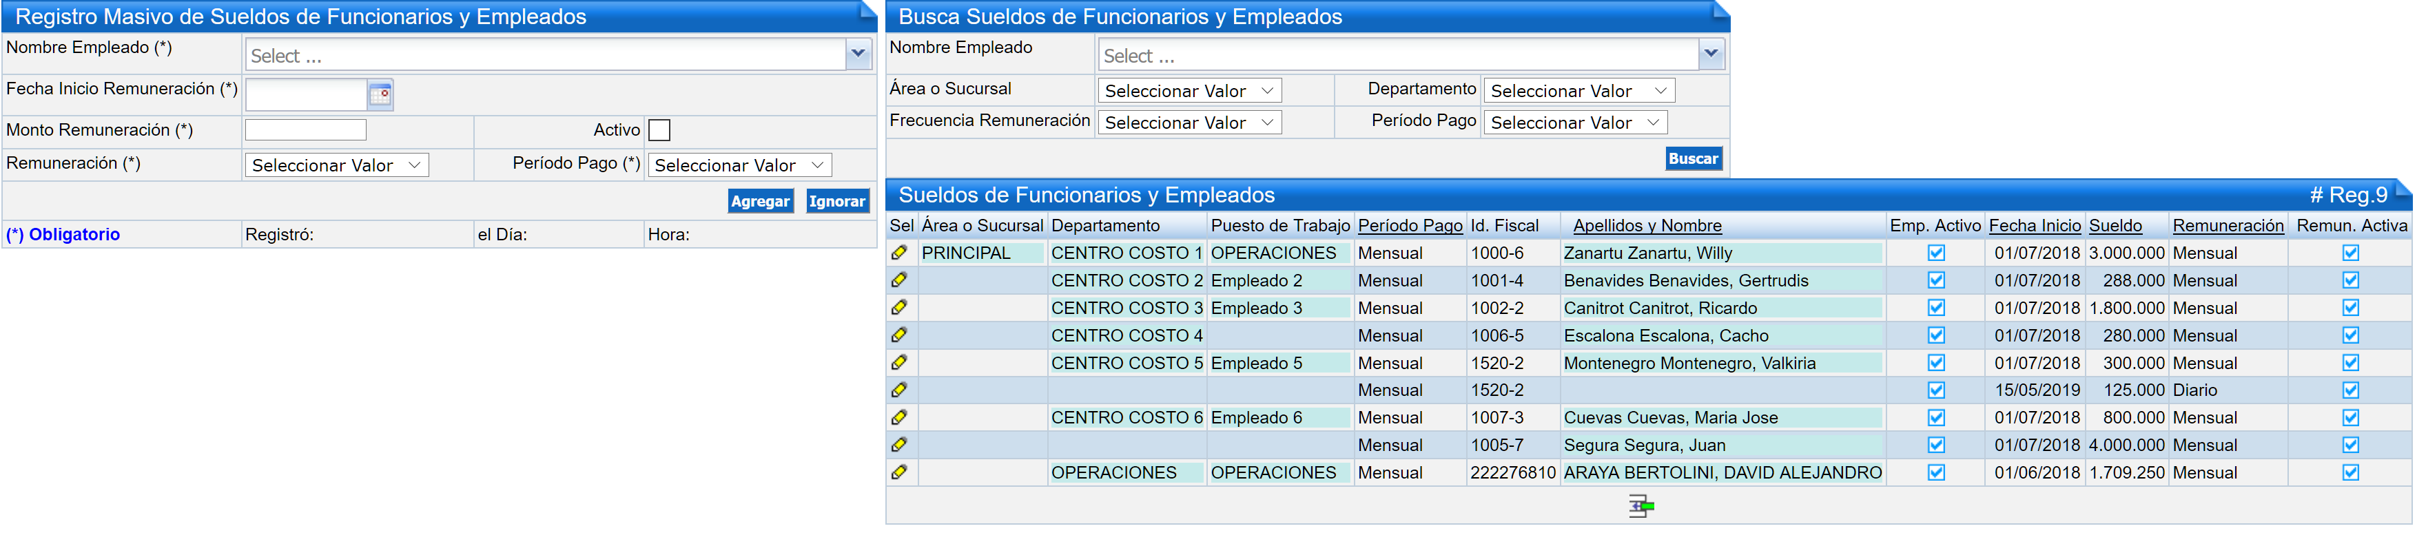Toggle the Activo checkbox in registration form
The height and width of the screenshot is (535, 2417).
[659, 130]
